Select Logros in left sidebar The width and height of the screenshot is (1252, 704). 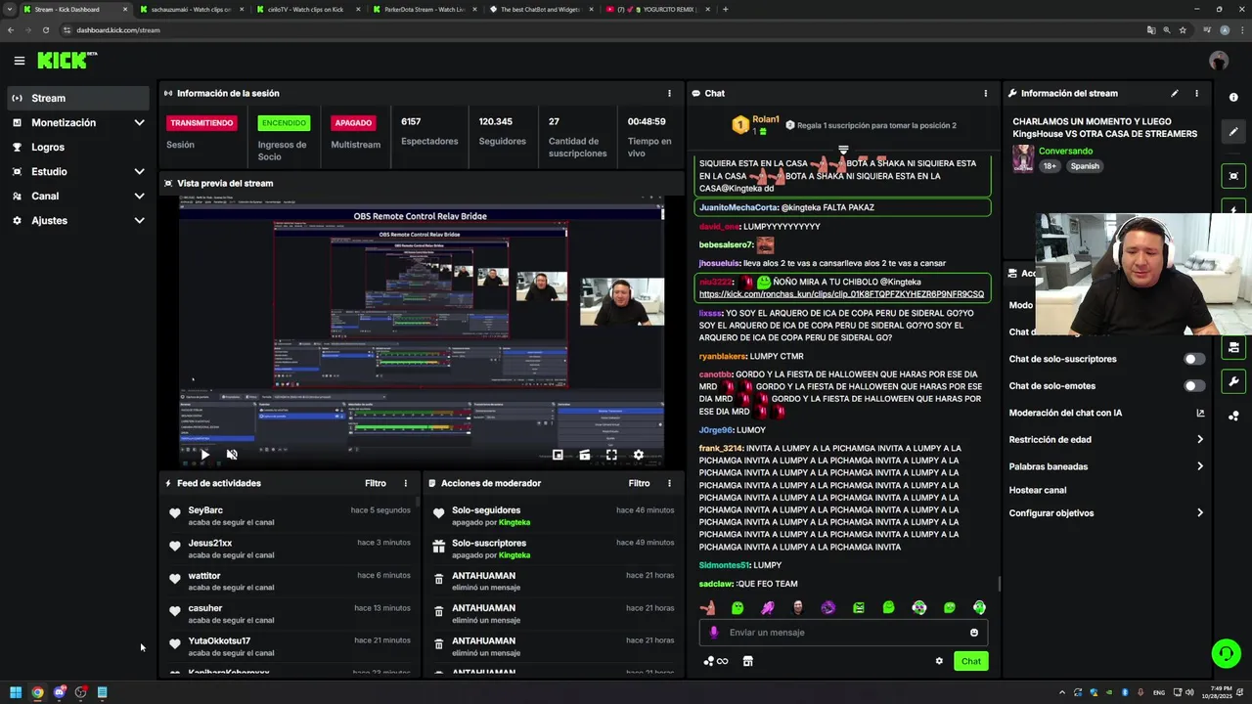click(x=78, y=147)
